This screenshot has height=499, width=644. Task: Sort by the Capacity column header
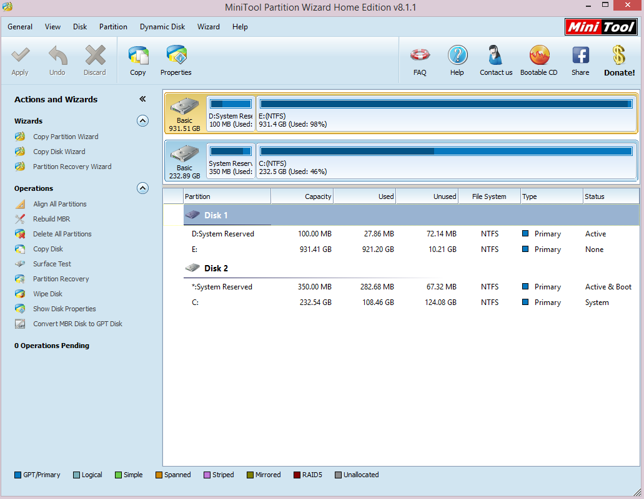[x=302, y=196]
